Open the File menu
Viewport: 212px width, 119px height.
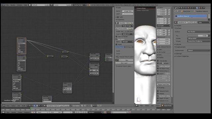click(x=7, y=5)
